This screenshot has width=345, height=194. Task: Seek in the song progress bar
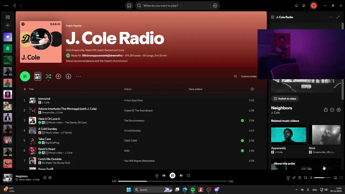click(x=172, y=181)
